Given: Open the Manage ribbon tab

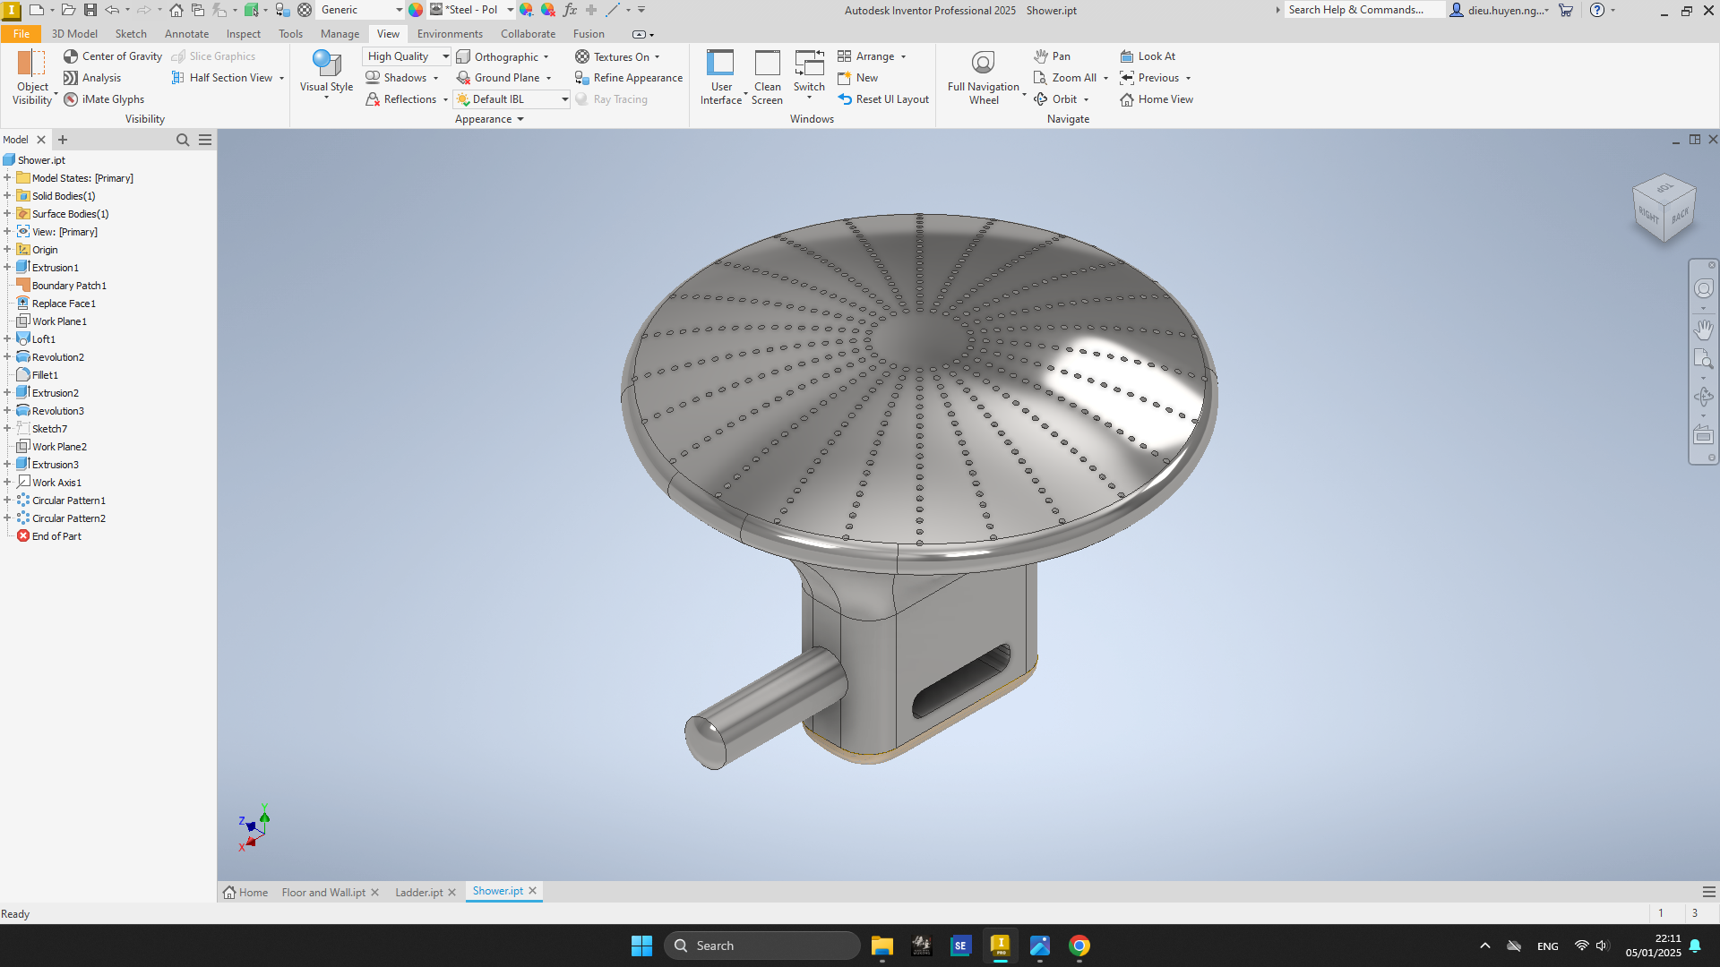Looking at the screenshot, I should tap(340, 34).
